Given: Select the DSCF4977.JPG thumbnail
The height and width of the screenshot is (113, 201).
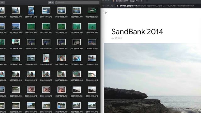Looking at the screenshot, I should [x=31, y=105].
